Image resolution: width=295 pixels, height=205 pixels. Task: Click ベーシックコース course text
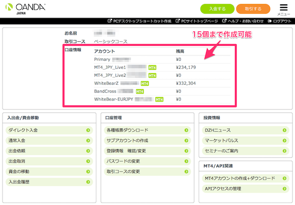111,42
